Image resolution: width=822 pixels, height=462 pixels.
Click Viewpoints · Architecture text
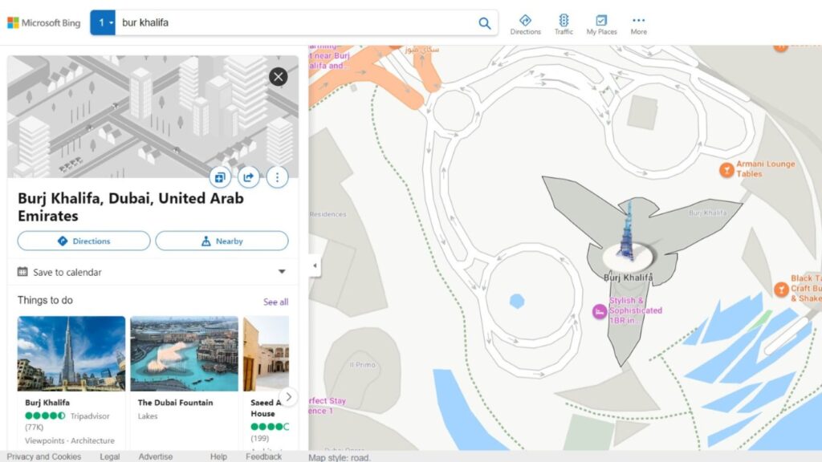(69, 440)
